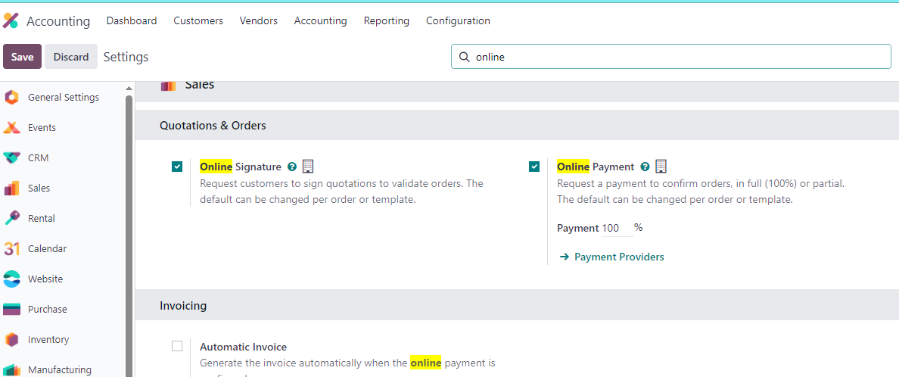Screen dimensions: 899x377
Task: Click the search magnifier icon
Action: tap(465, 57)
